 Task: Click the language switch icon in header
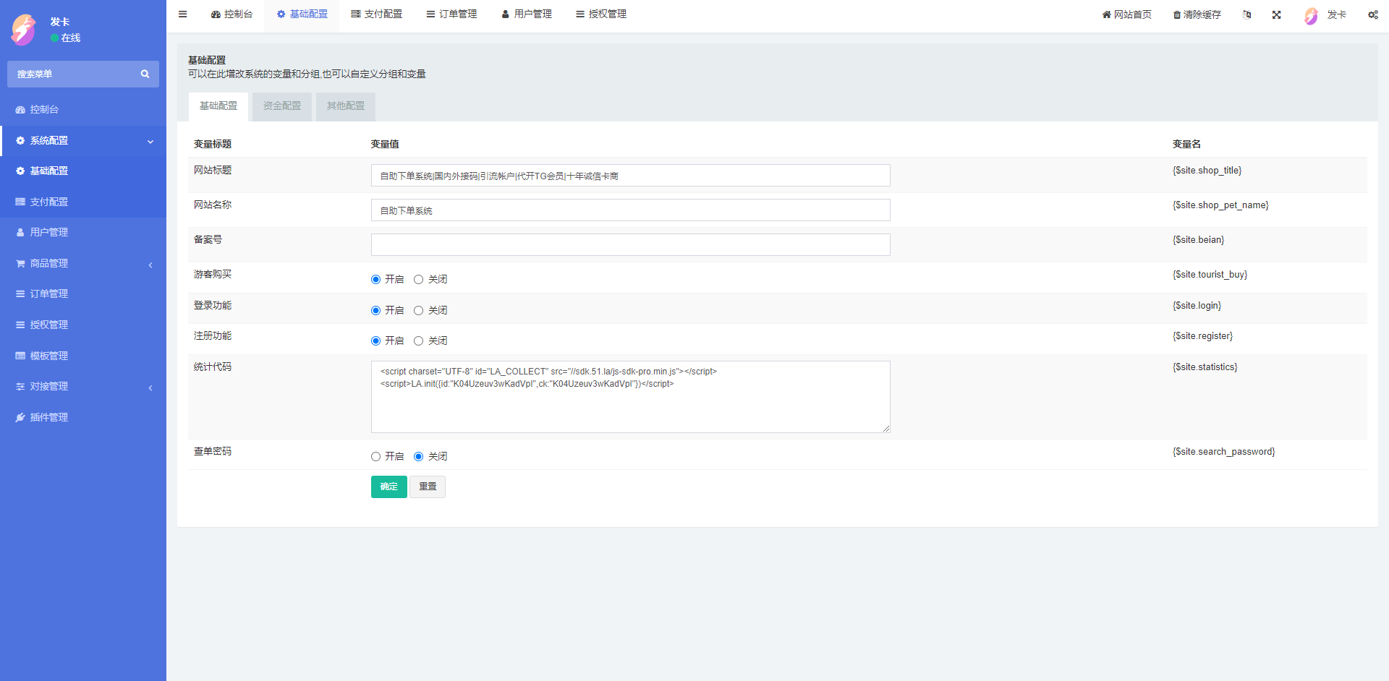coord(1246,14)
